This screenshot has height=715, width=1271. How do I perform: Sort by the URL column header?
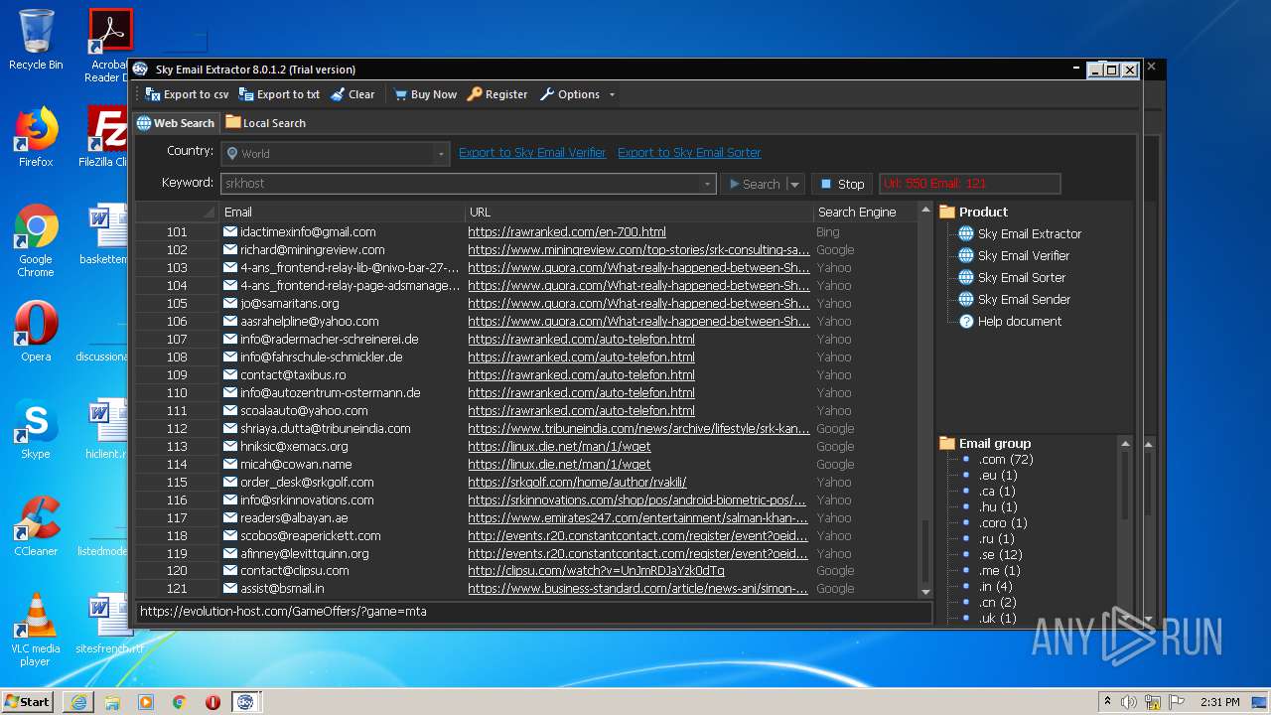click(639, 212)
